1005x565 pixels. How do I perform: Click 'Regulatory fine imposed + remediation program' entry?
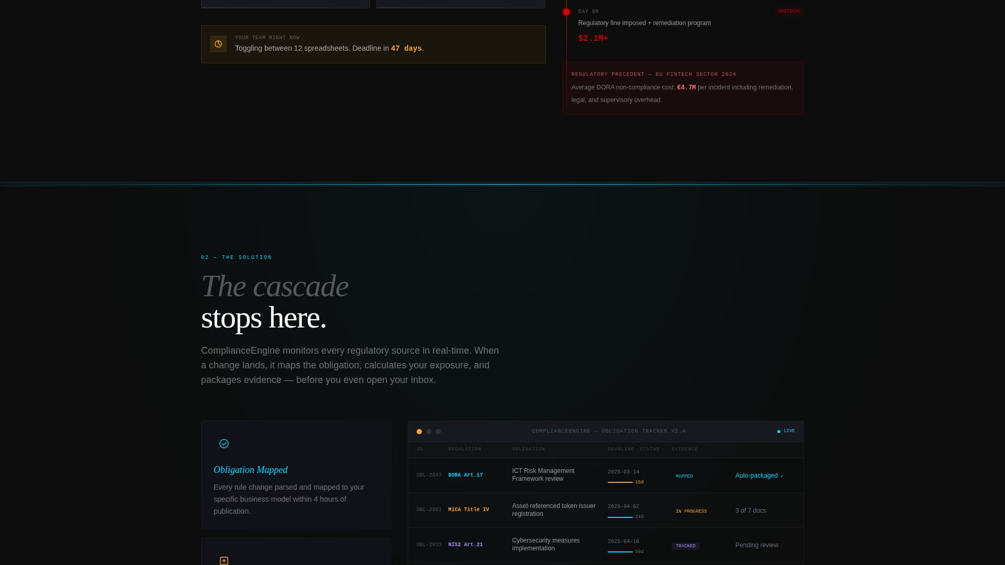click(644, 23)
